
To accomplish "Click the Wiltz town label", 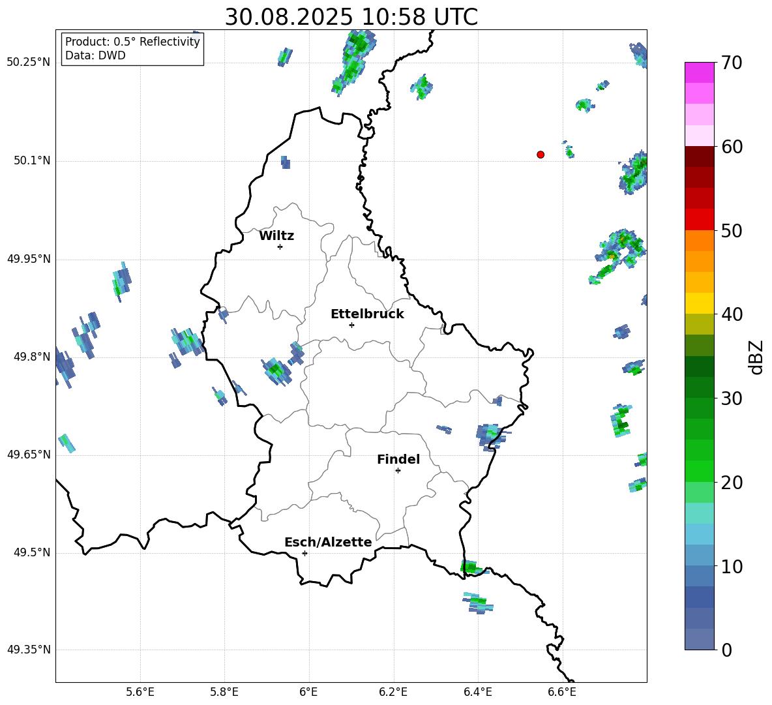I will (276, 236).
